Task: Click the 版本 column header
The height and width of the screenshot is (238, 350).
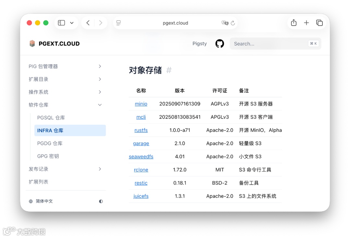Action: (180, 91)
